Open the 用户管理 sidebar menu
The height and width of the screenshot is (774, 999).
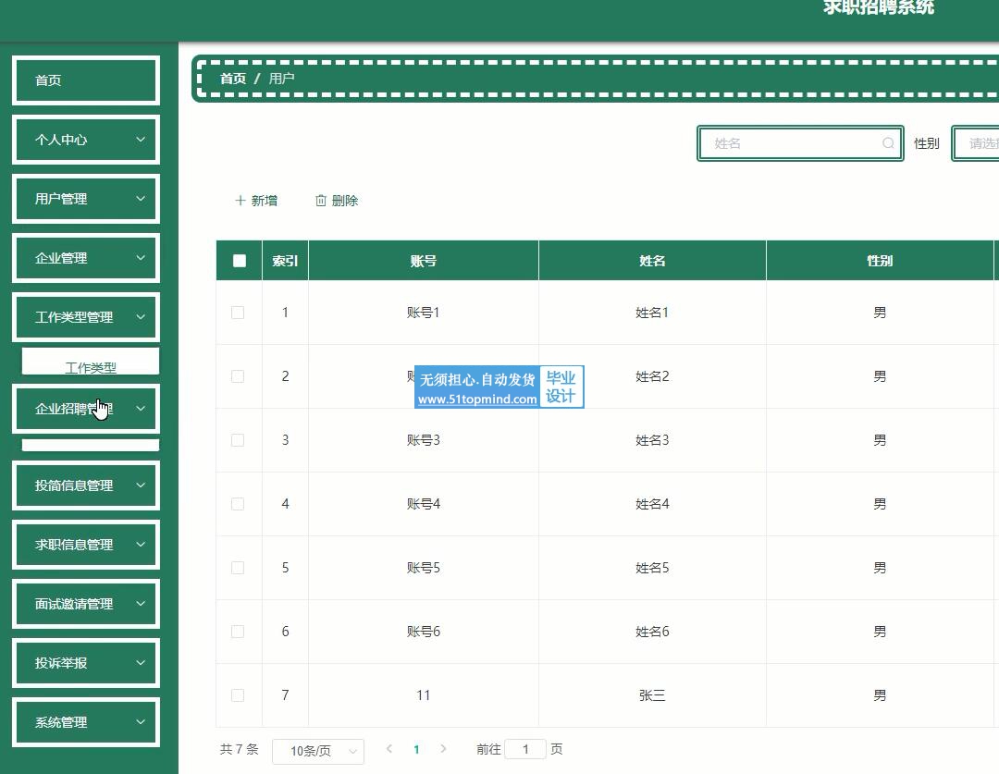coord(86,199)
